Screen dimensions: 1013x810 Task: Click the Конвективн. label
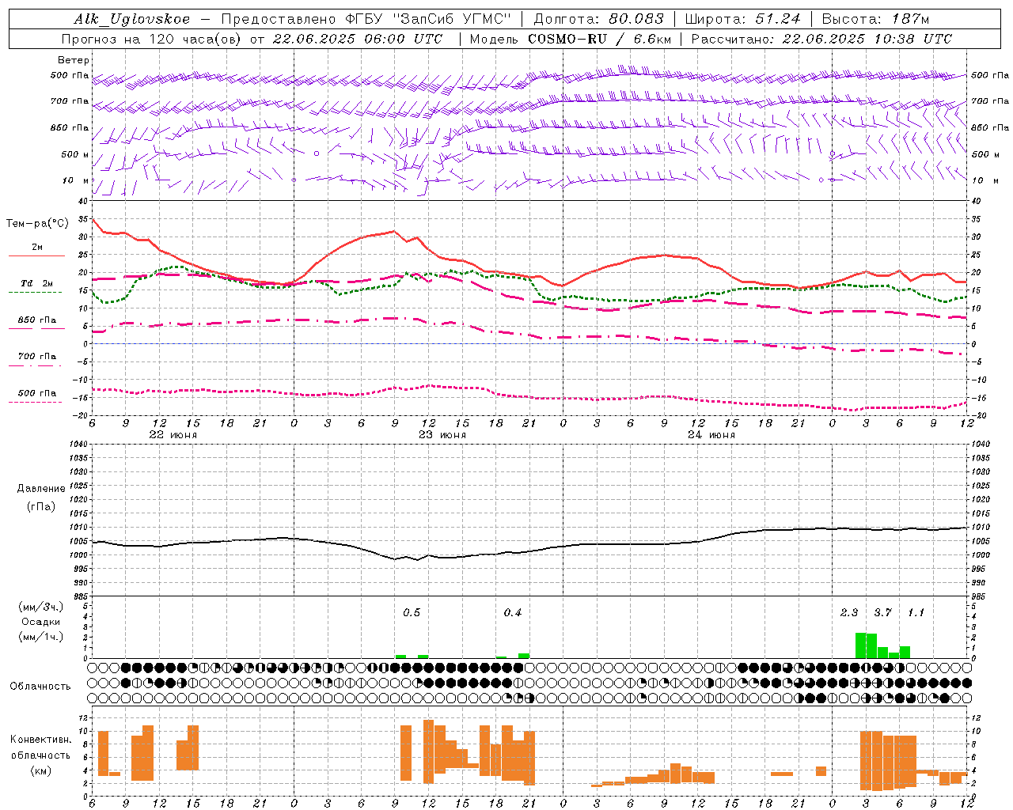pos(40,740)
